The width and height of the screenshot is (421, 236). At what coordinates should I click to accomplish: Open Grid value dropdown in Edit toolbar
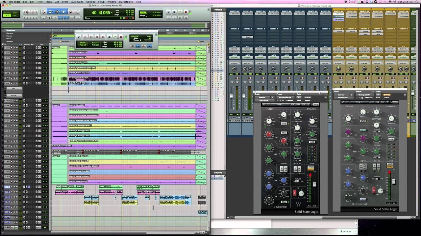[x=161, y=12]
